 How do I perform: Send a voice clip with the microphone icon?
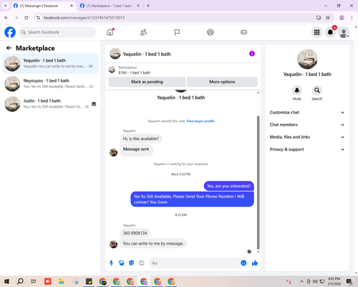click(111, 263)
